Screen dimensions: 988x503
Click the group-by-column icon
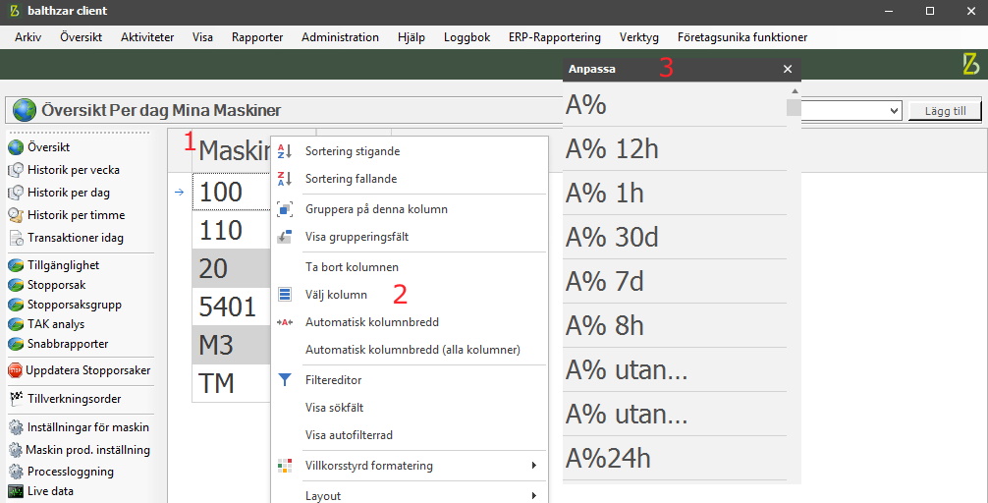[x=285, y=209]
